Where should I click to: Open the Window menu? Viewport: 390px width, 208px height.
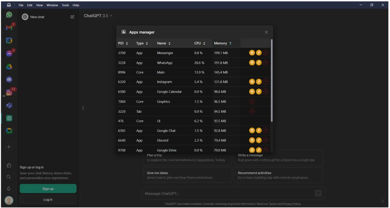(x=52, y=5)
